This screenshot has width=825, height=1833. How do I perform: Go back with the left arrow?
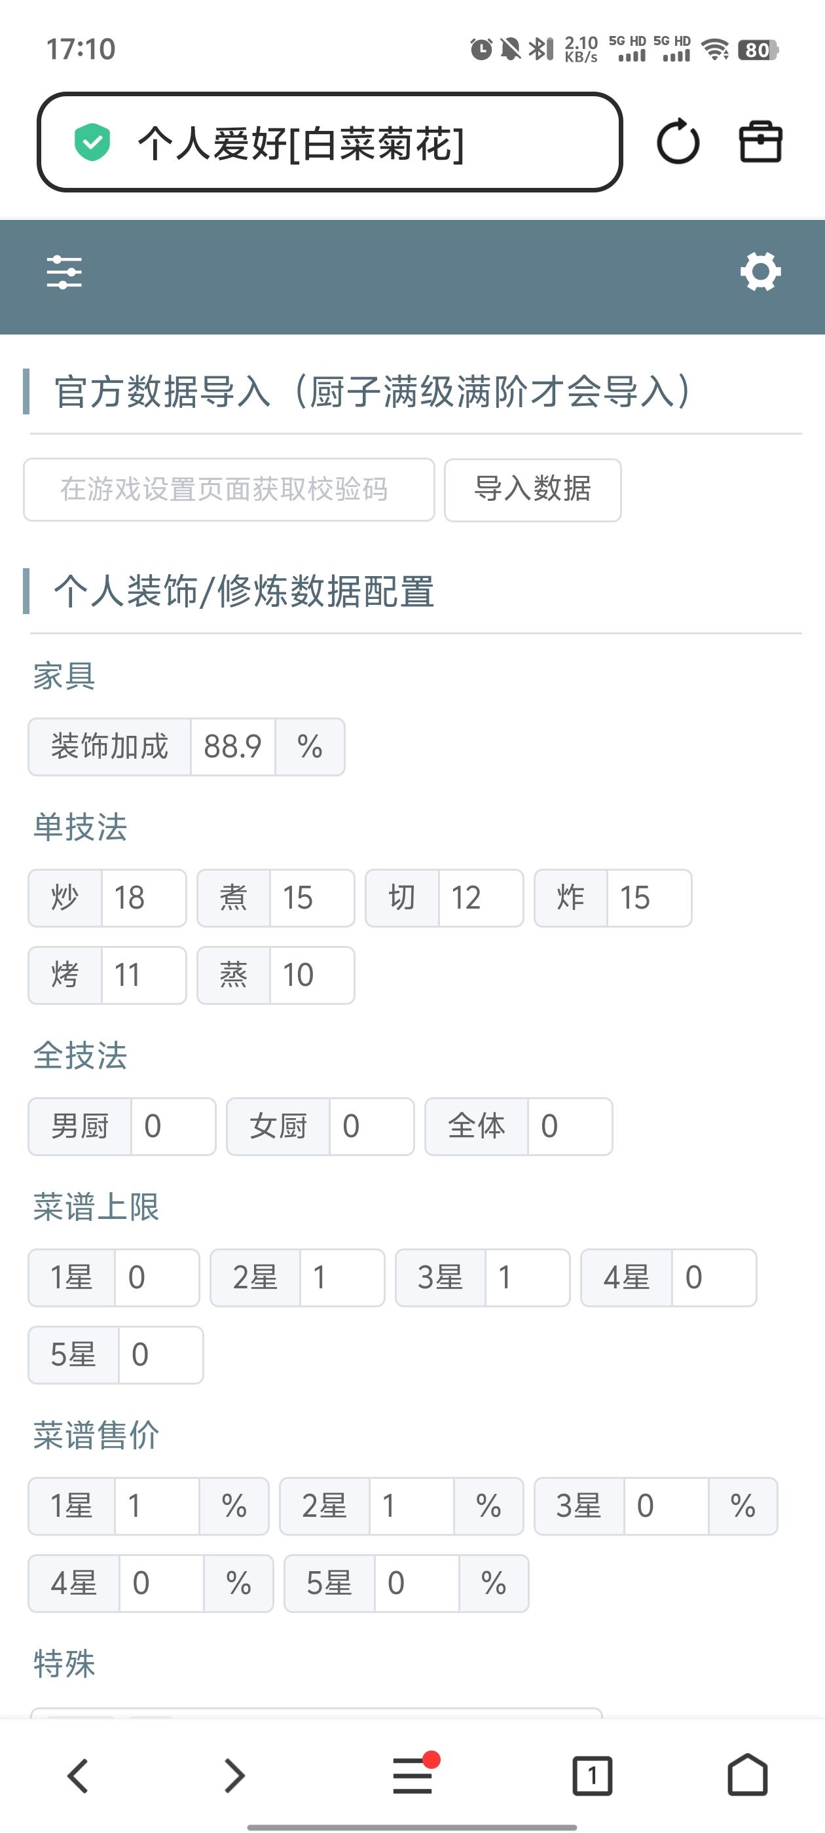click(77, 1775)
